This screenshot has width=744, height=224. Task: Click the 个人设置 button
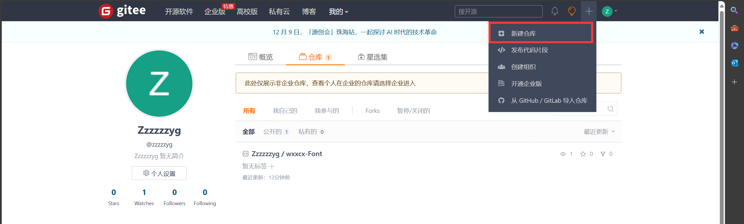(x=159, y=173)
